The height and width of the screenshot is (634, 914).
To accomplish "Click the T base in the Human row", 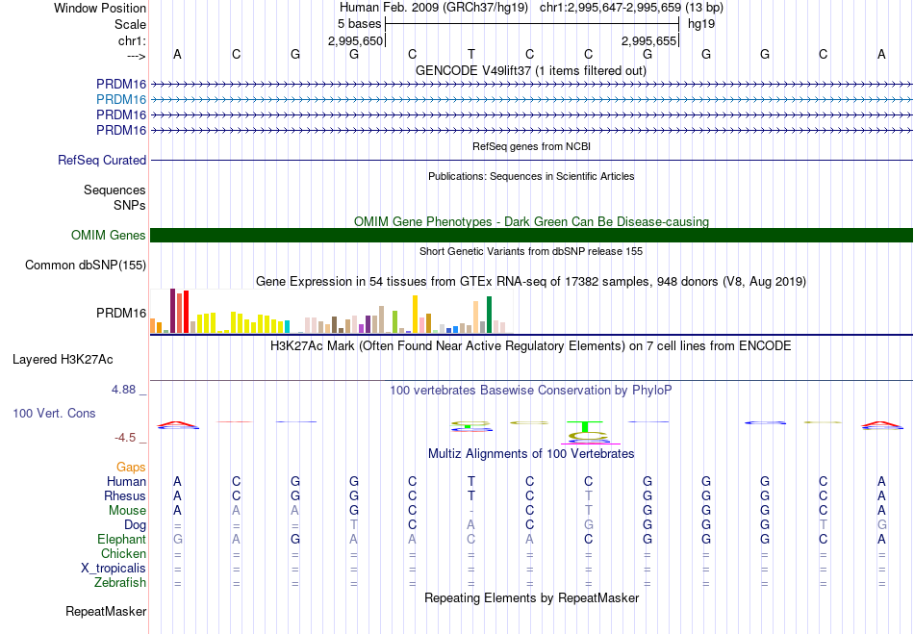I will tap(471, 481).
